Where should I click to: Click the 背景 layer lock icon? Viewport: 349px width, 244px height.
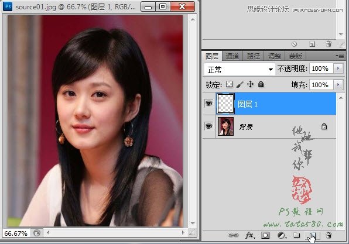pyautogui.click(x=324, y=126)
